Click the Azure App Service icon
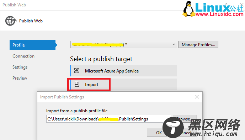Image resolution: width=245 pixels, height=140 pixels. pos(76,71)
